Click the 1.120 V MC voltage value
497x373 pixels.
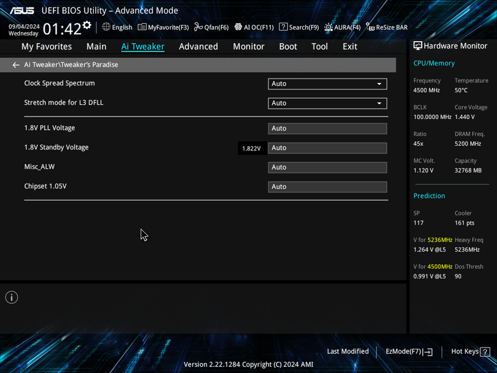point(423,171)
